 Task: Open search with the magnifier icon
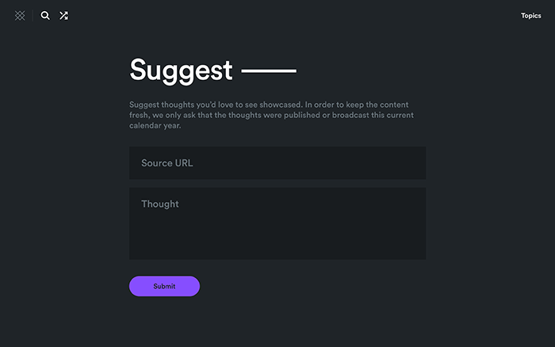[x=45, y=15]
